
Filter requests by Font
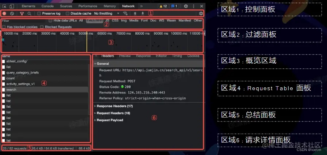pos(144,21)
